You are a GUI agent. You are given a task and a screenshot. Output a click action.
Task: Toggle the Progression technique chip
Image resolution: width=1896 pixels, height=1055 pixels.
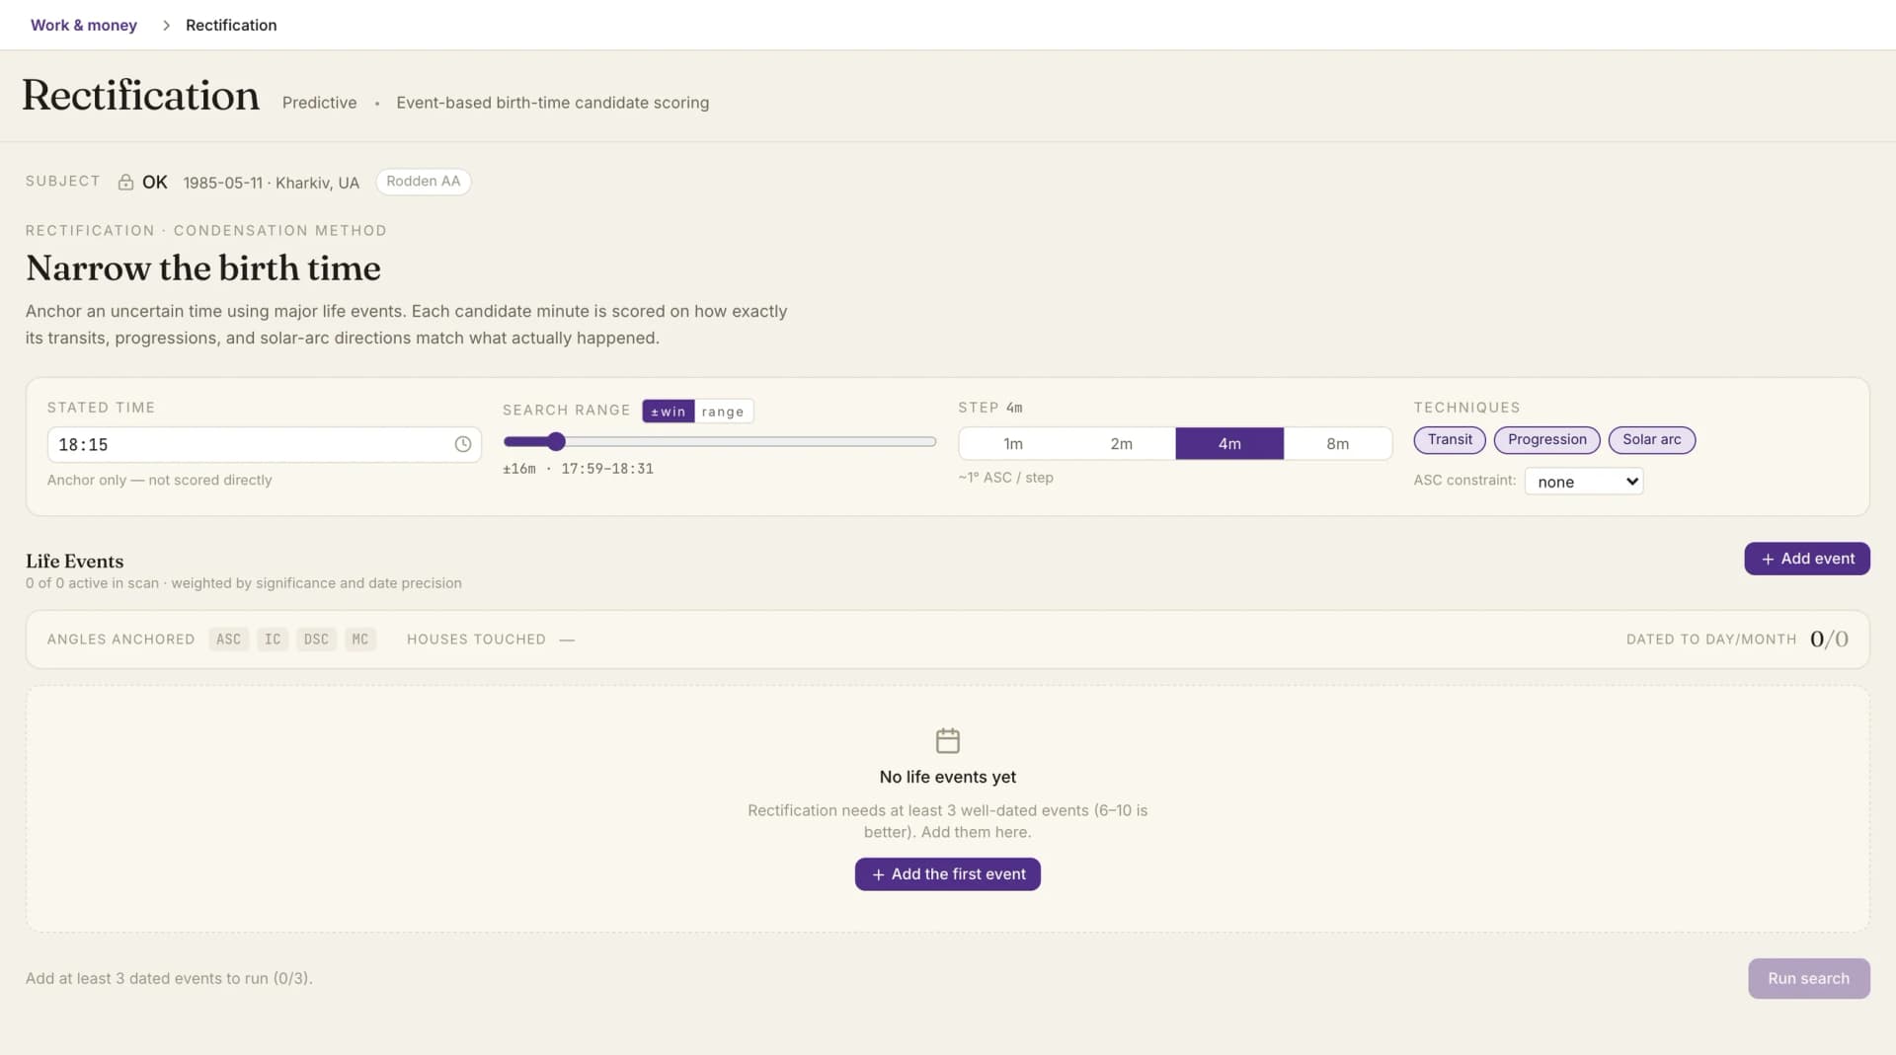pos(1546,440)
